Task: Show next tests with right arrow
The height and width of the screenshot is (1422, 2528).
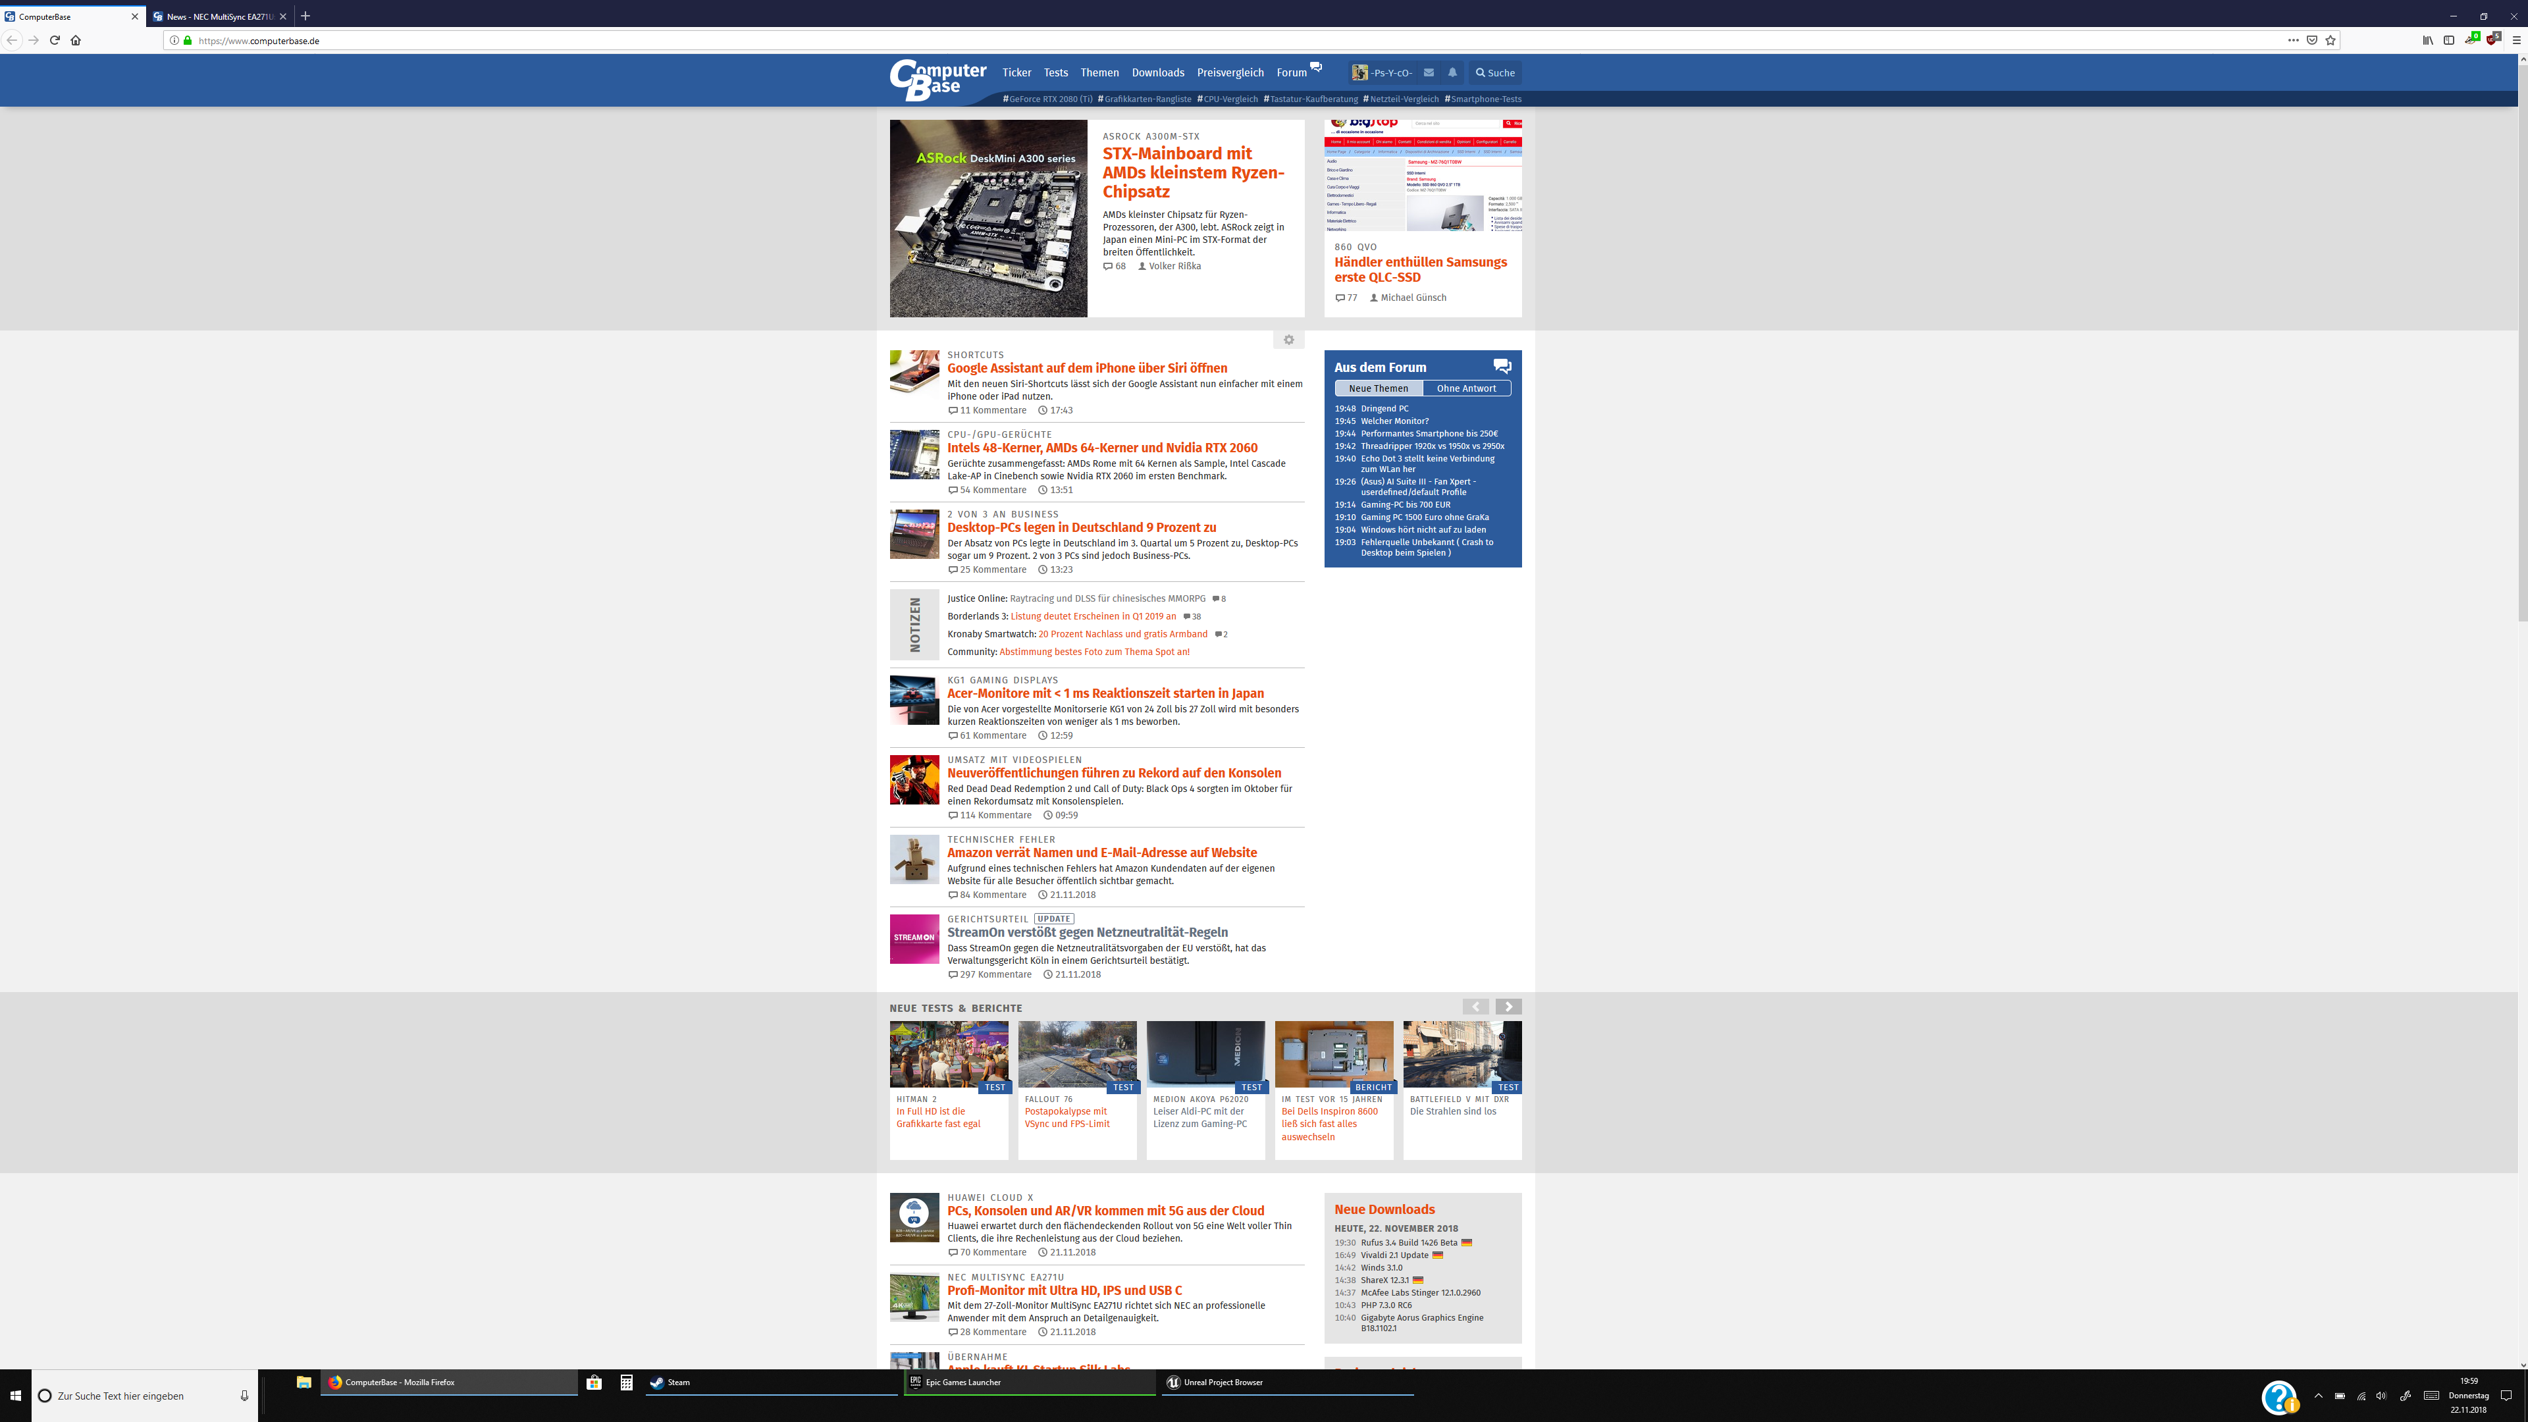Action: click(x=1508, y=1007)
